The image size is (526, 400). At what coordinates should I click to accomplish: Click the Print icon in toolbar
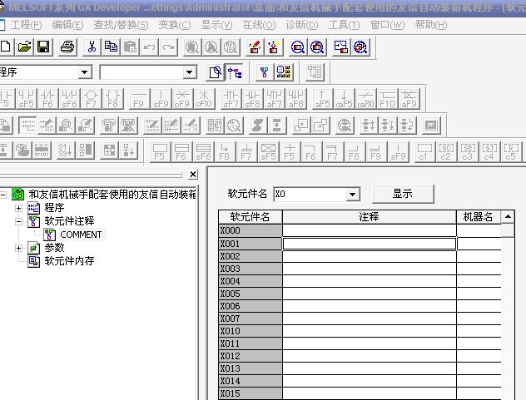[x=68, y=47]
